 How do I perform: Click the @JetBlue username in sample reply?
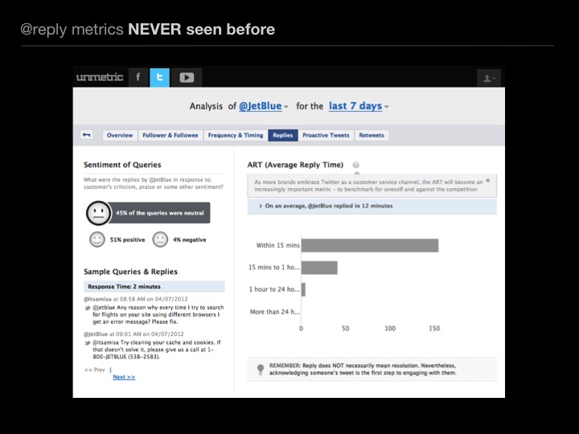click(96, 334)
